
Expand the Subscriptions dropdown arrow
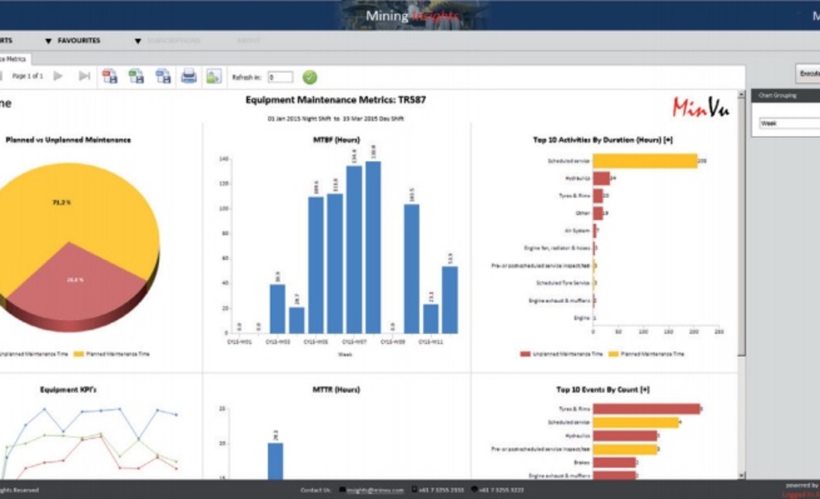pos(137,41)
